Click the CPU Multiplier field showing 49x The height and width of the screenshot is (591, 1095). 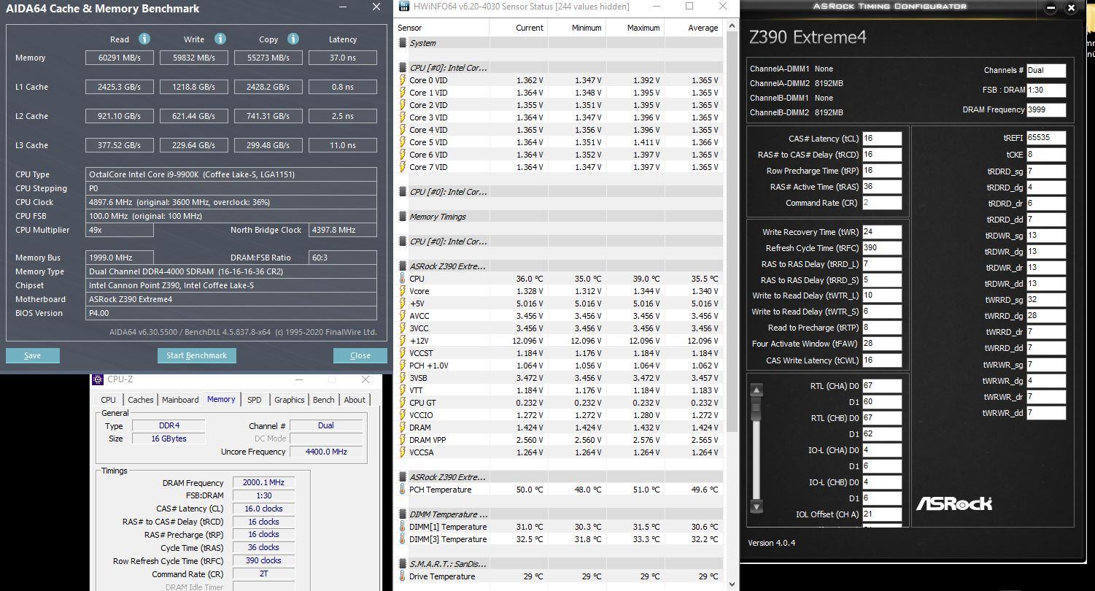tap(120, 230)
